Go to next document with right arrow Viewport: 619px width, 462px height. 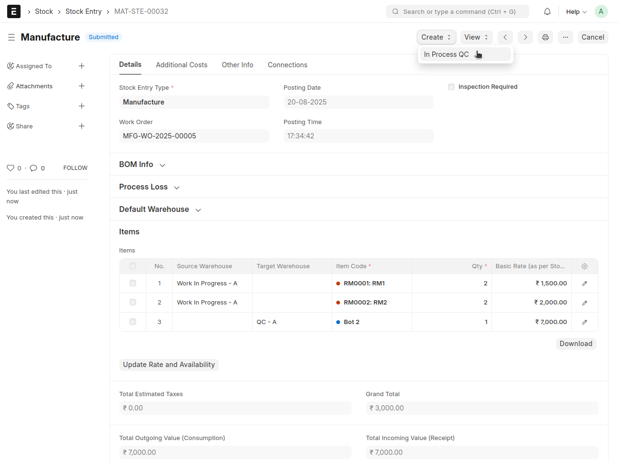click(525, 37)
